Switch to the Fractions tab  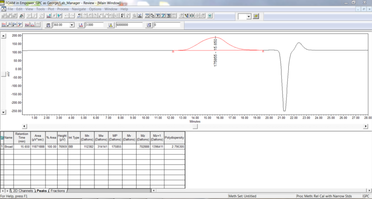pos(58,191)
